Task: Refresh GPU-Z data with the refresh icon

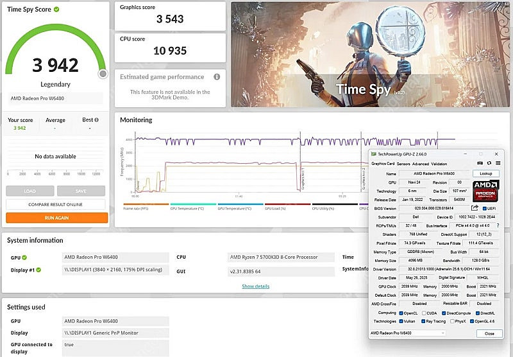Action: pyautogui.click(x=489, y=163)
